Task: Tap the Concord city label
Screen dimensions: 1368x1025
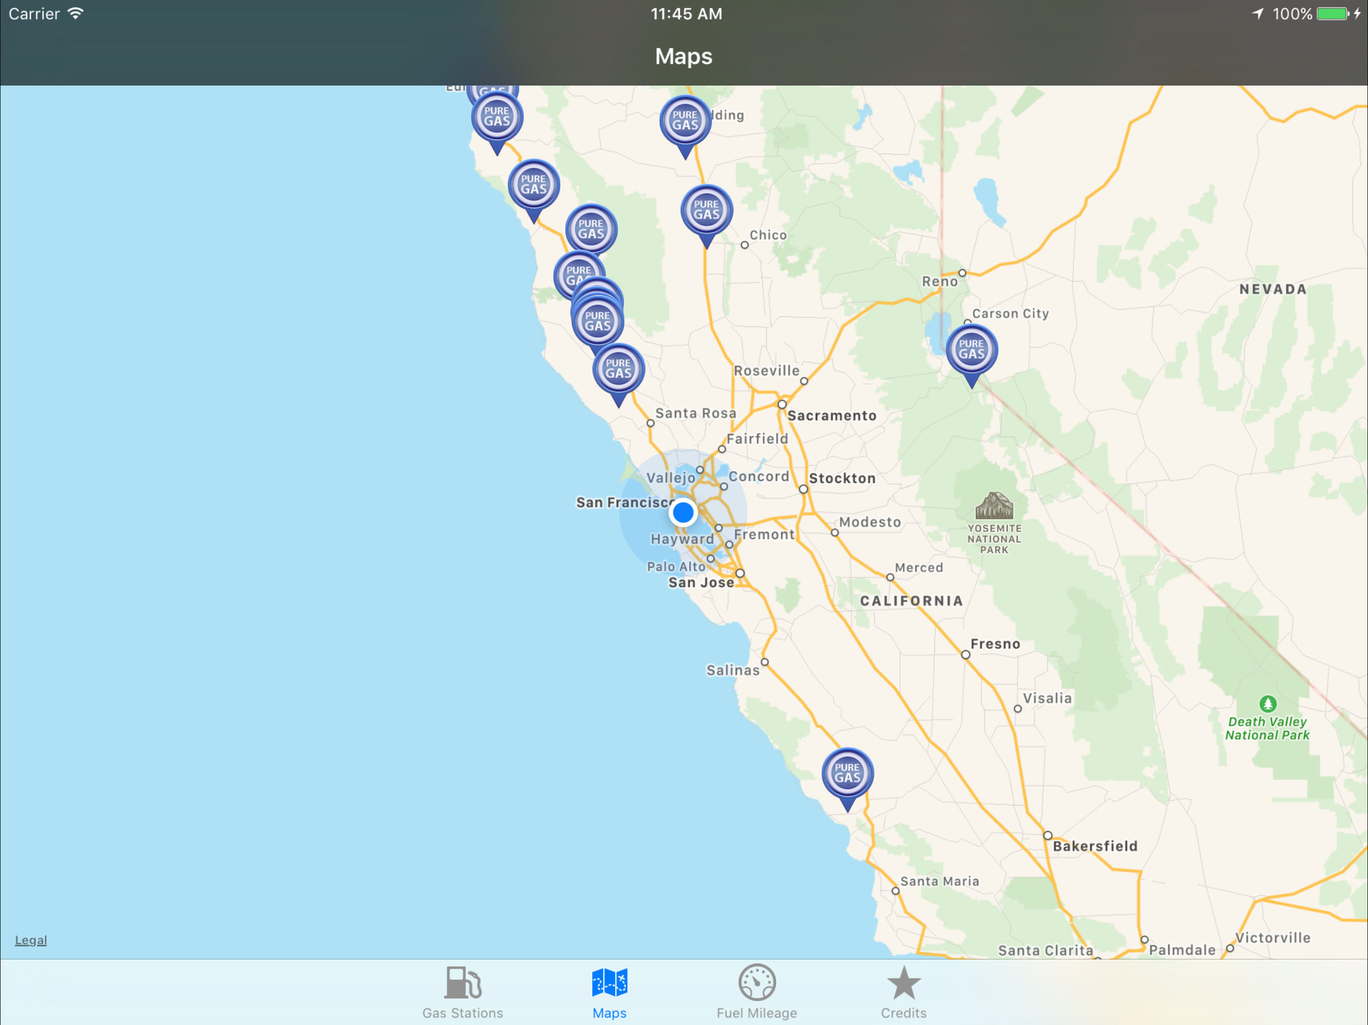Action: pyautogui.click(x=759, y=476)
